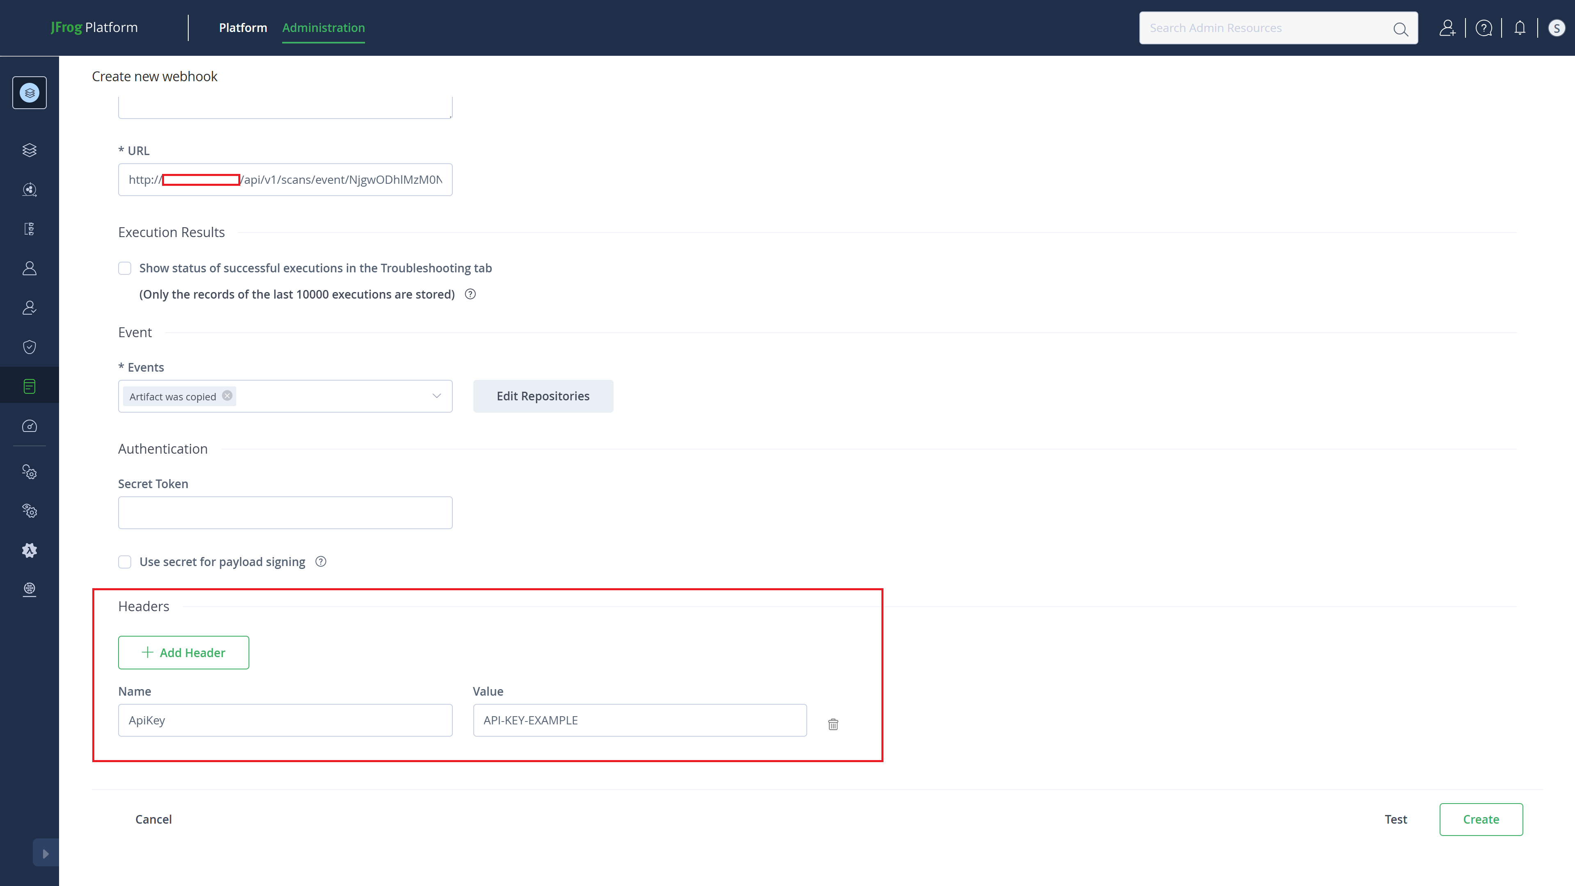Switch to the Administration tab
Viewport: 1575px width, 886px height.
pyautogui.click(x=324, y=27)
